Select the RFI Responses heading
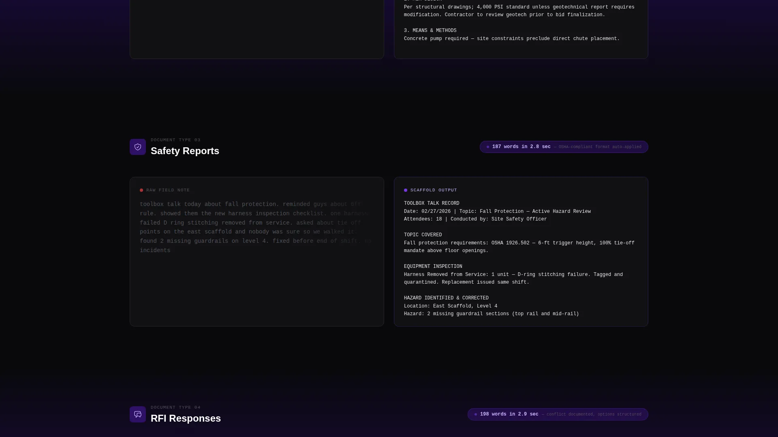This screenshot has width=778, height=437. click(186, 418)
